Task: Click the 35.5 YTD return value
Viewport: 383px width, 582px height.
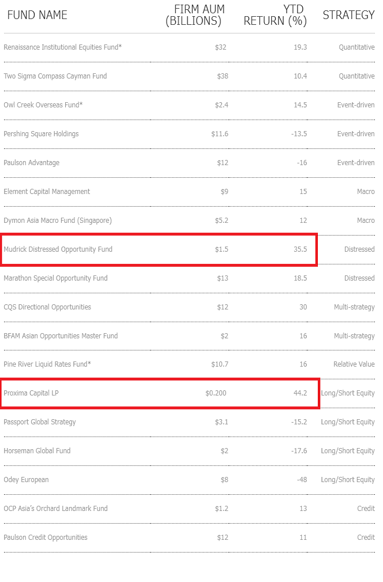Action: (x=301, y=249)
